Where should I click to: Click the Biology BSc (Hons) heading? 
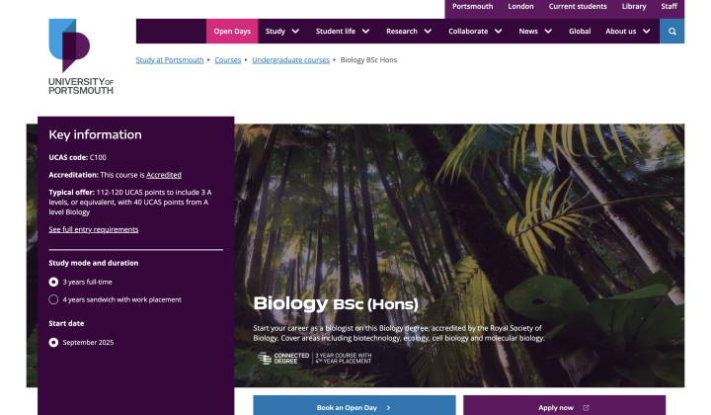point(336,303)
